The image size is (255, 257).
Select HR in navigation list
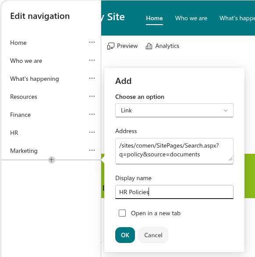click(14, 133)
